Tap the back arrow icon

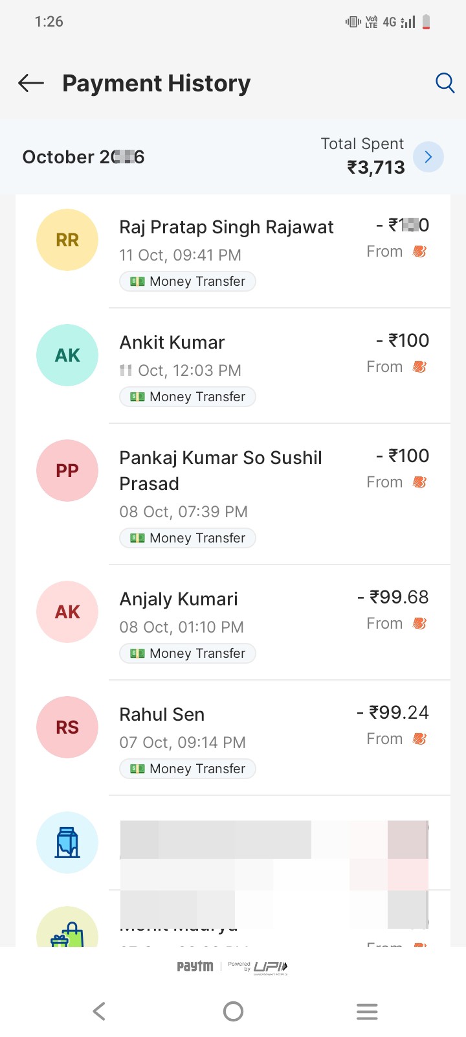pos(31,83)
